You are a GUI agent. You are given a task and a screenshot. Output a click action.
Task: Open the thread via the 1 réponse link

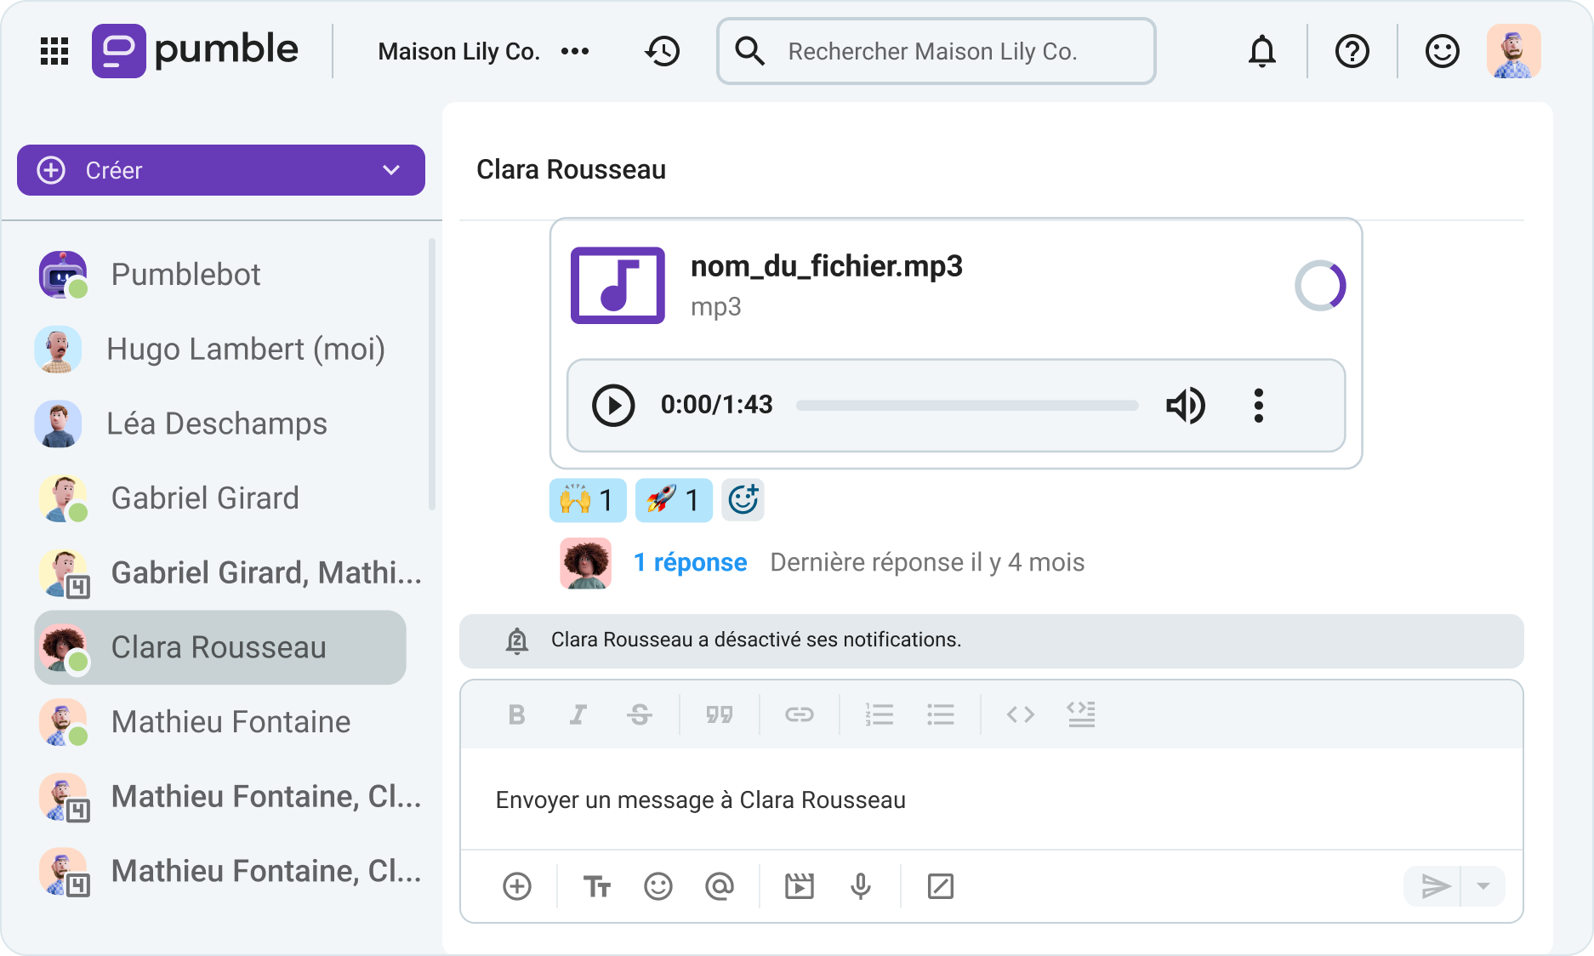[691, 561]
